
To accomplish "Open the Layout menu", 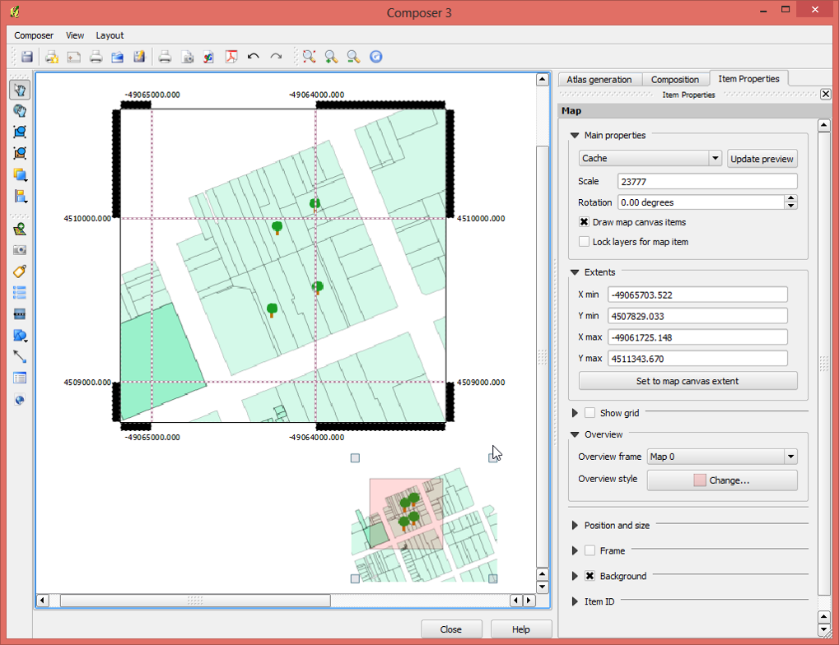I will [x=110, y=35].
